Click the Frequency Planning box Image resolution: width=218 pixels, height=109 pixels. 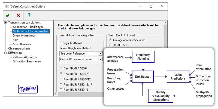143,57
